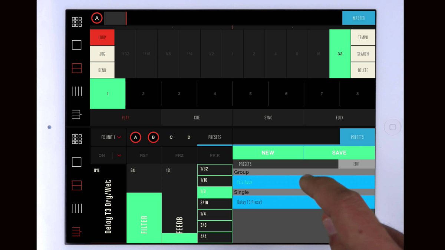Select four vertical lines icon in top panel
445x250 pixels.
point(77,91)
